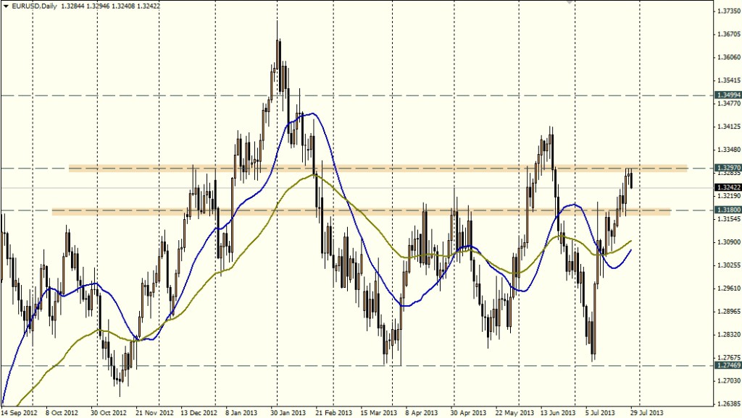Click the 29 Jul 2013 date label
The image size is (742, 418).
pyautogui.click(x=644, y=412)
